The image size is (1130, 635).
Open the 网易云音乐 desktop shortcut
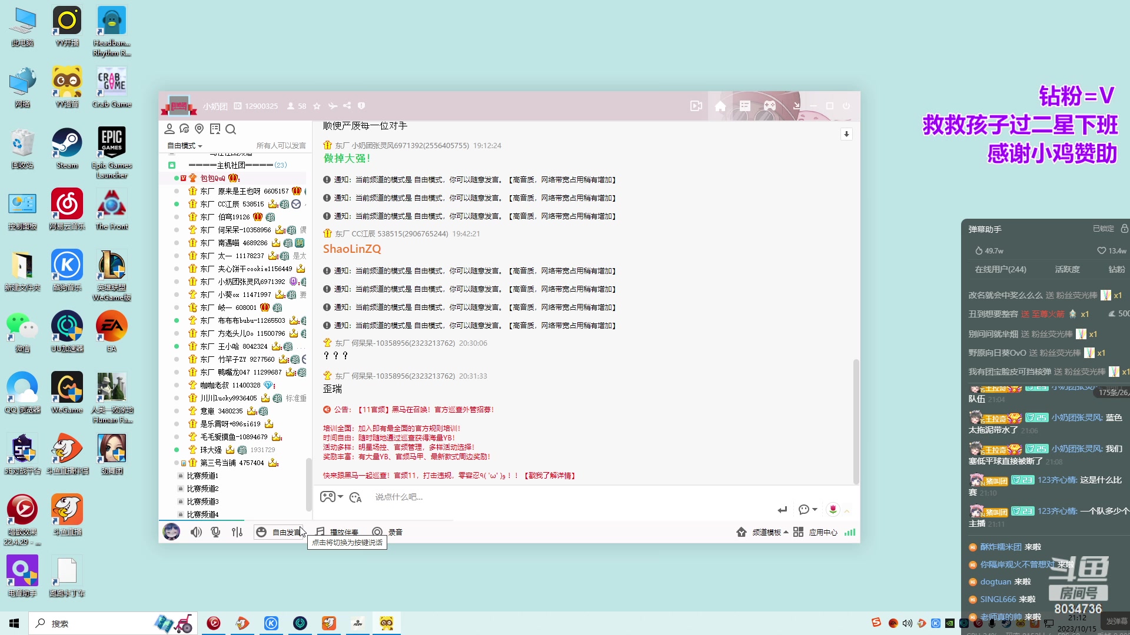(67, 209)
